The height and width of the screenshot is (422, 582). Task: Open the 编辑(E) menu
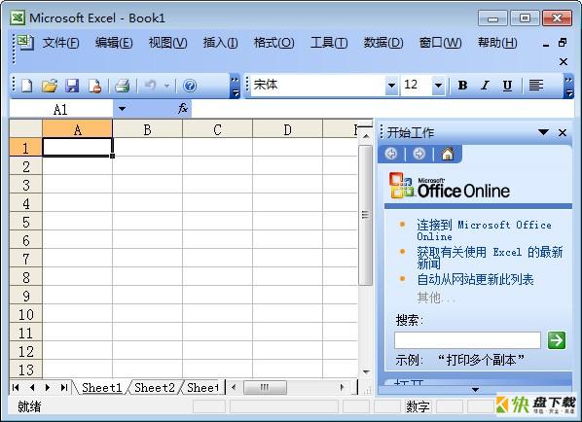pyautogui.click(x=114, y=43)
